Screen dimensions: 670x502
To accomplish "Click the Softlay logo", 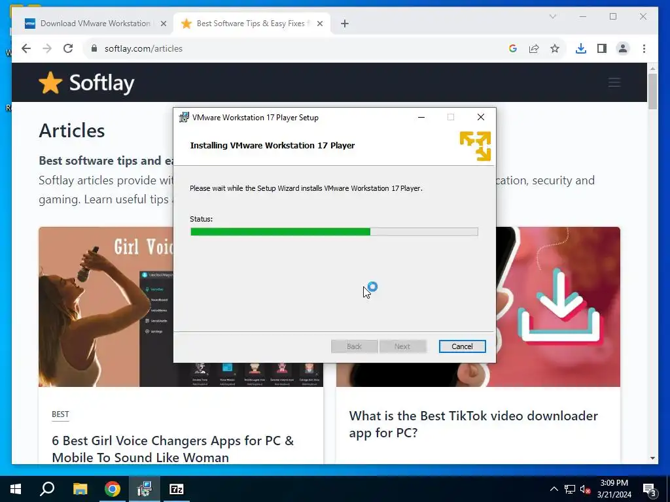I will point(86,83).
